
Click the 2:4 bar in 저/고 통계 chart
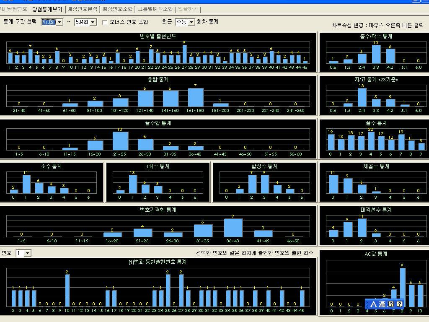[x=362, y=97]
